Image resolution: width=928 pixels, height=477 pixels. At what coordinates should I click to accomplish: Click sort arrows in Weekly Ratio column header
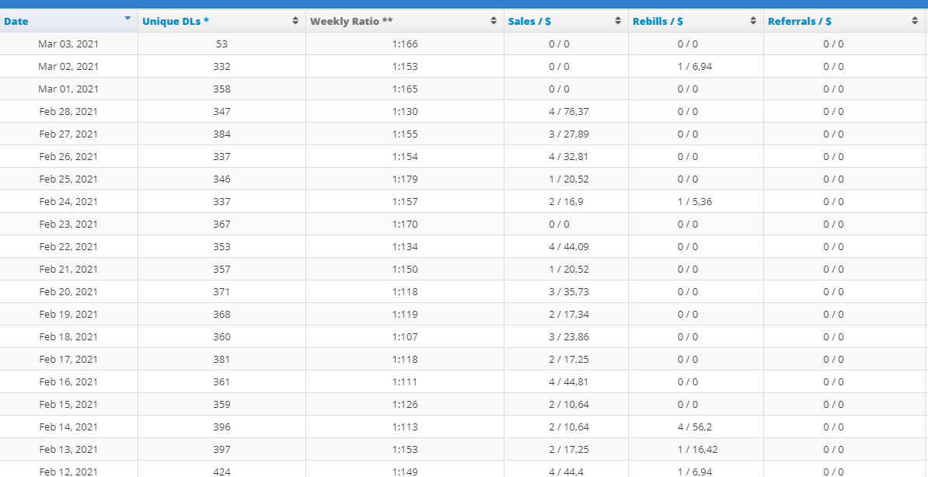(494, 21)
